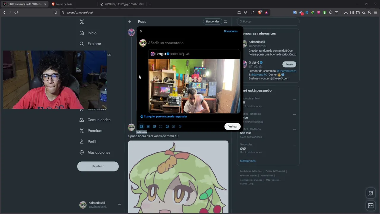Image resolution: width=380 pixels, height=214 pixels.
Task: Select the Koirandoshil X browser tab
Action: point(24,4)
